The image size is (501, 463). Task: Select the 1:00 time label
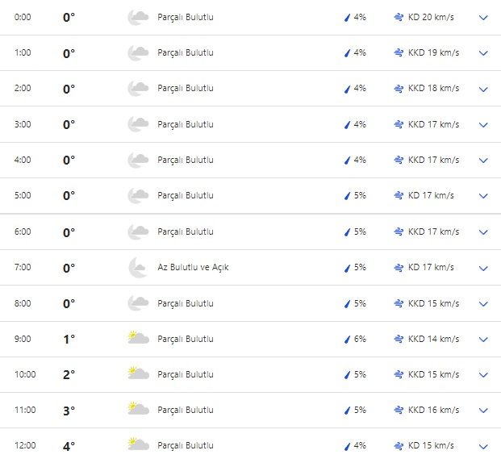23,53
